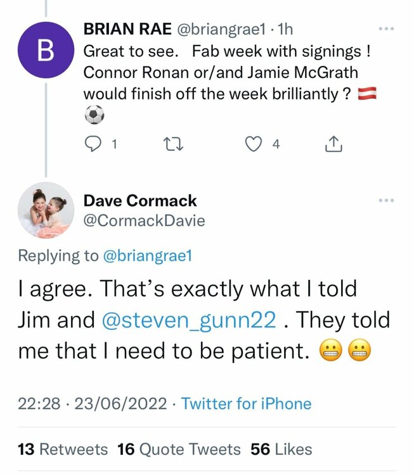Share Brian Rae's tweet
Image resolution: width=414 pixels, height=475 pixels.
[333, 144]
